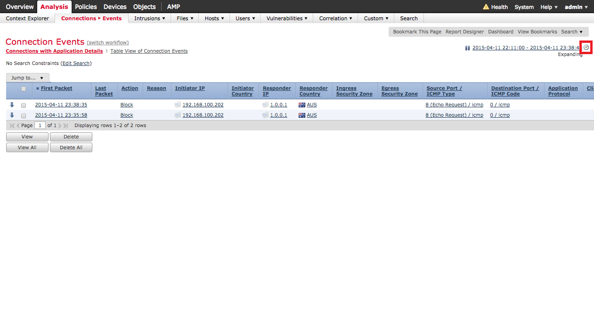
Task: Click the time window clock icon
Action: 586,48
